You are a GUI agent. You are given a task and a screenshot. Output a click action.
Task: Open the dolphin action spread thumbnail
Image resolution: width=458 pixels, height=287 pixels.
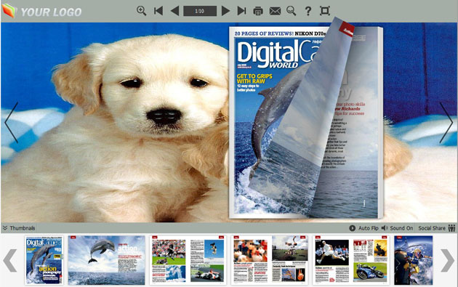pyautogui.click(x=107, y=260)
